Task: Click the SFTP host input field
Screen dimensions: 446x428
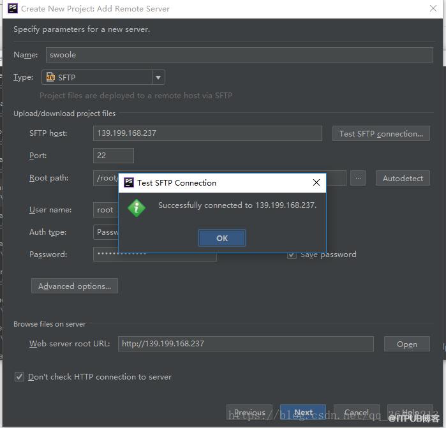Action: (x=207, y=133)
